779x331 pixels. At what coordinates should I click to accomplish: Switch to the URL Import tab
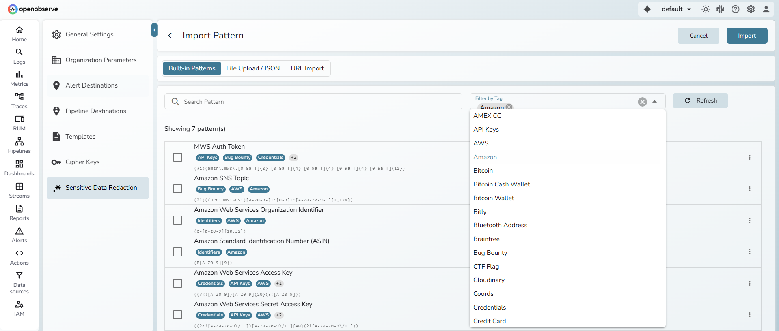[x=307, y=68]
